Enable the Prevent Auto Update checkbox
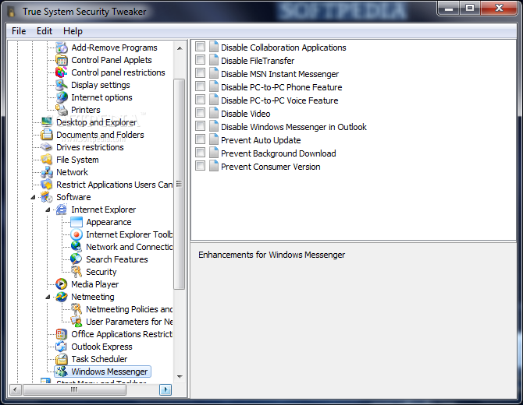The width and height of the screenshot is (523, 405). (200, 139)
